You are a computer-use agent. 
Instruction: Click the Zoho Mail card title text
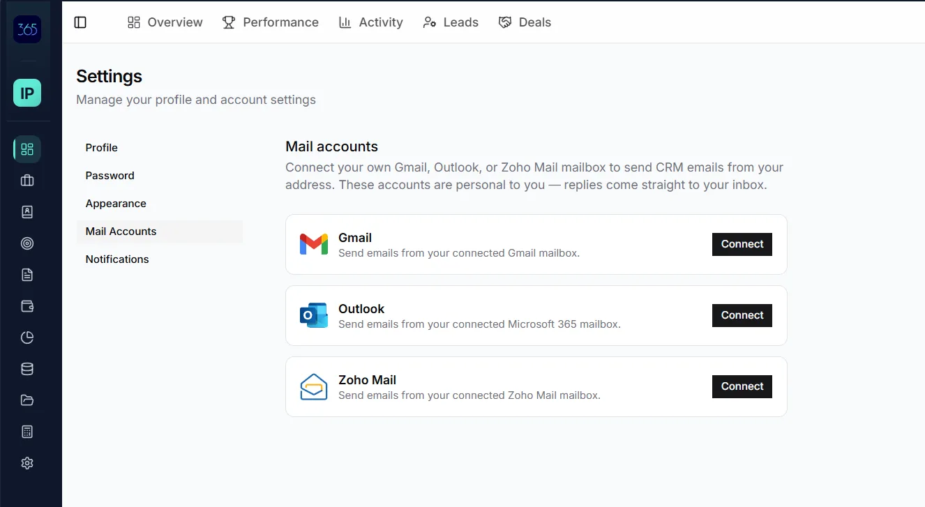(x=367, y=380)
